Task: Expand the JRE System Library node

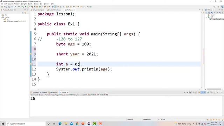Action: [3, 21]
